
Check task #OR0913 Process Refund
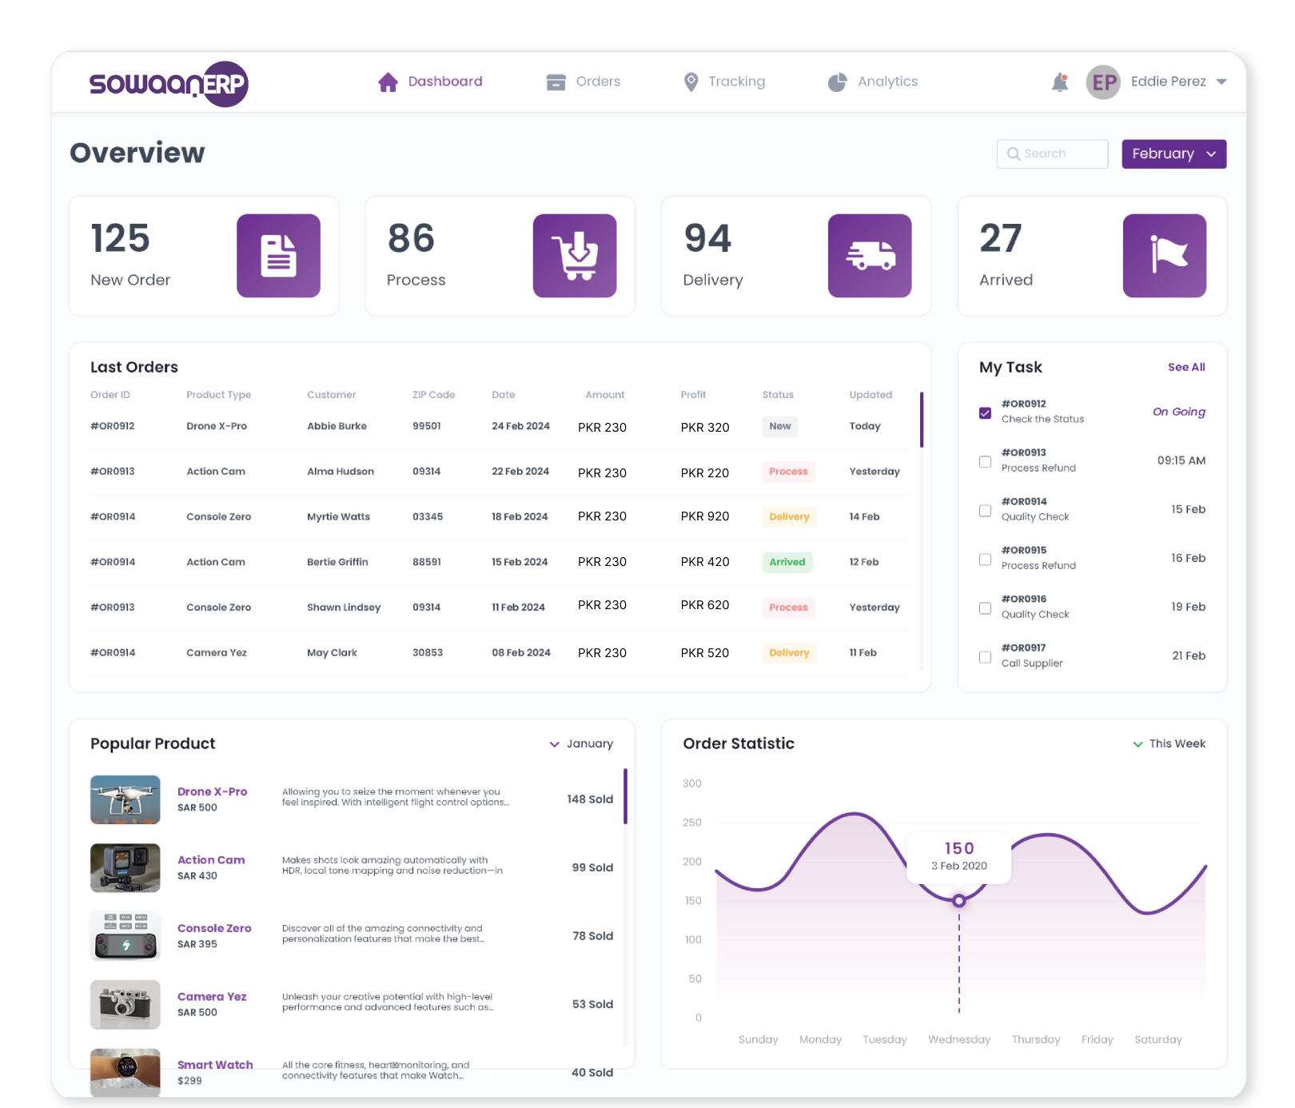coord(985,461)
